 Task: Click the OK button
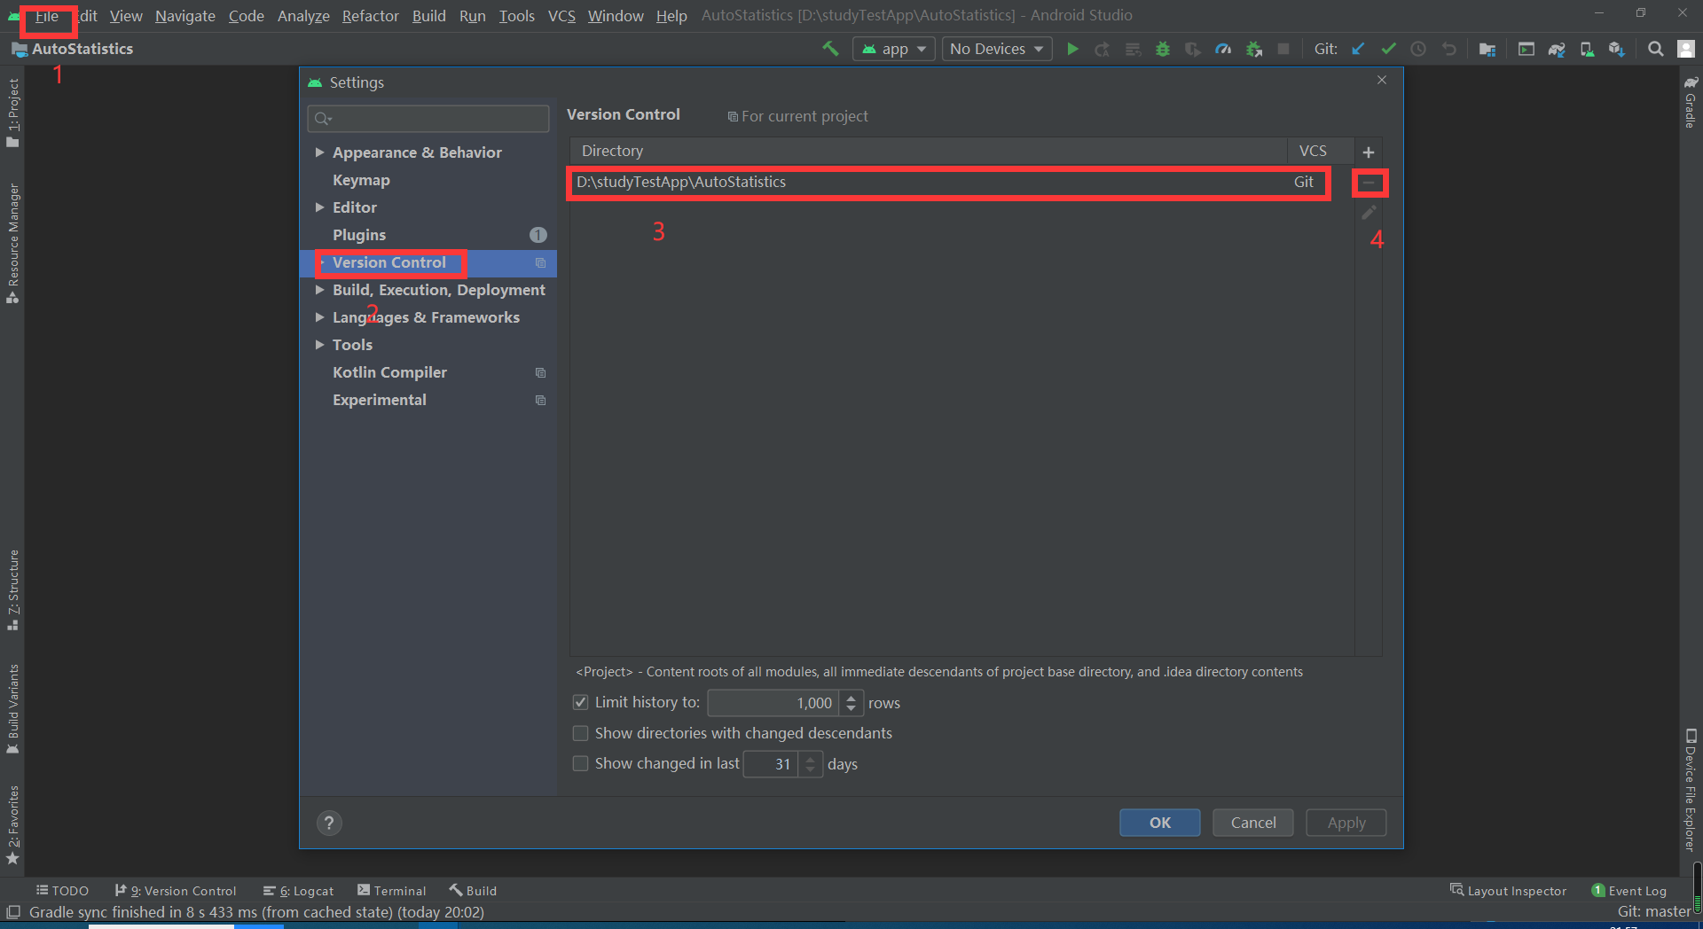click(1160, 823)
